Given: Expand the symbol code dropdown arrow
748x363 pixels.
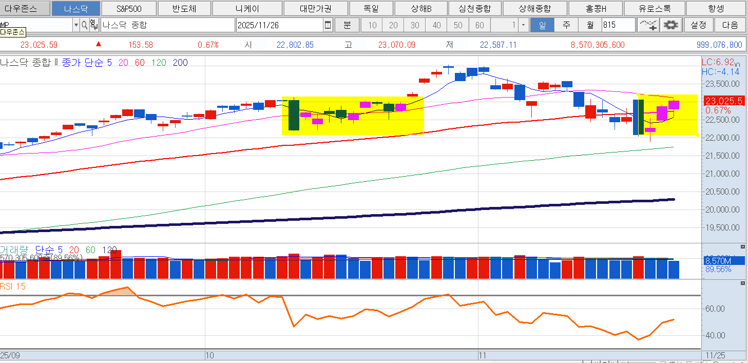Looking at the screenshot, I should click(x=76, y=25).
